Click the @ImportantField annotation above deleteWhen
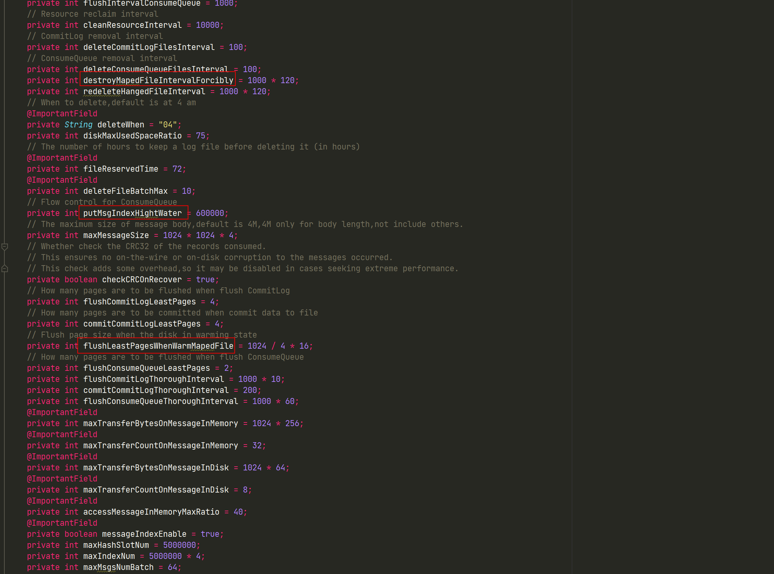The width and height of the screenshot is (774, 574). 62,113
